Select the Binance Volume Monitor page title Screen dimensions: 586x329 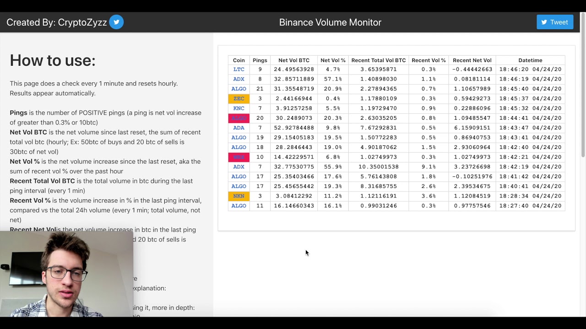tap(330, 22)
